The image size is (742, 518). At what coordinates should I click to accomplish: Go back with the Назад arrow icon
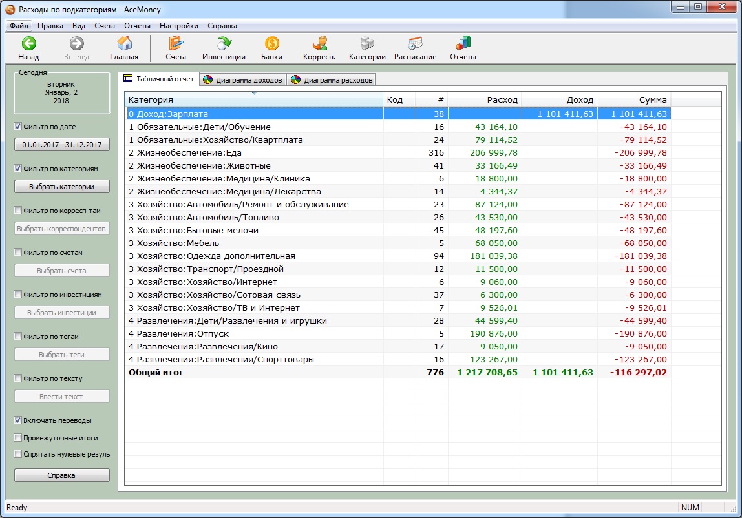(x=28, y=43)
